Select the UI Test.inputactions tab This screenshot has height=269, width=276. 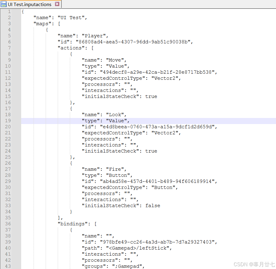coord(29,4)
